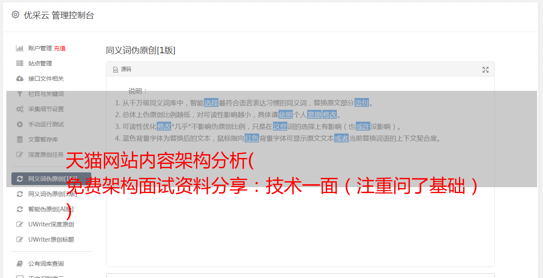The height and width of the screenshot is (278, 543).
Task: Click the highlighted word 选择 in line one
Action: tap(211, 103)
